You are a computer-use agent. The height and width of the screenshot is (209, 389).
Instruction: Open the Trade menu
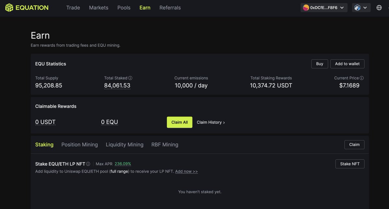tap(73, 7)
